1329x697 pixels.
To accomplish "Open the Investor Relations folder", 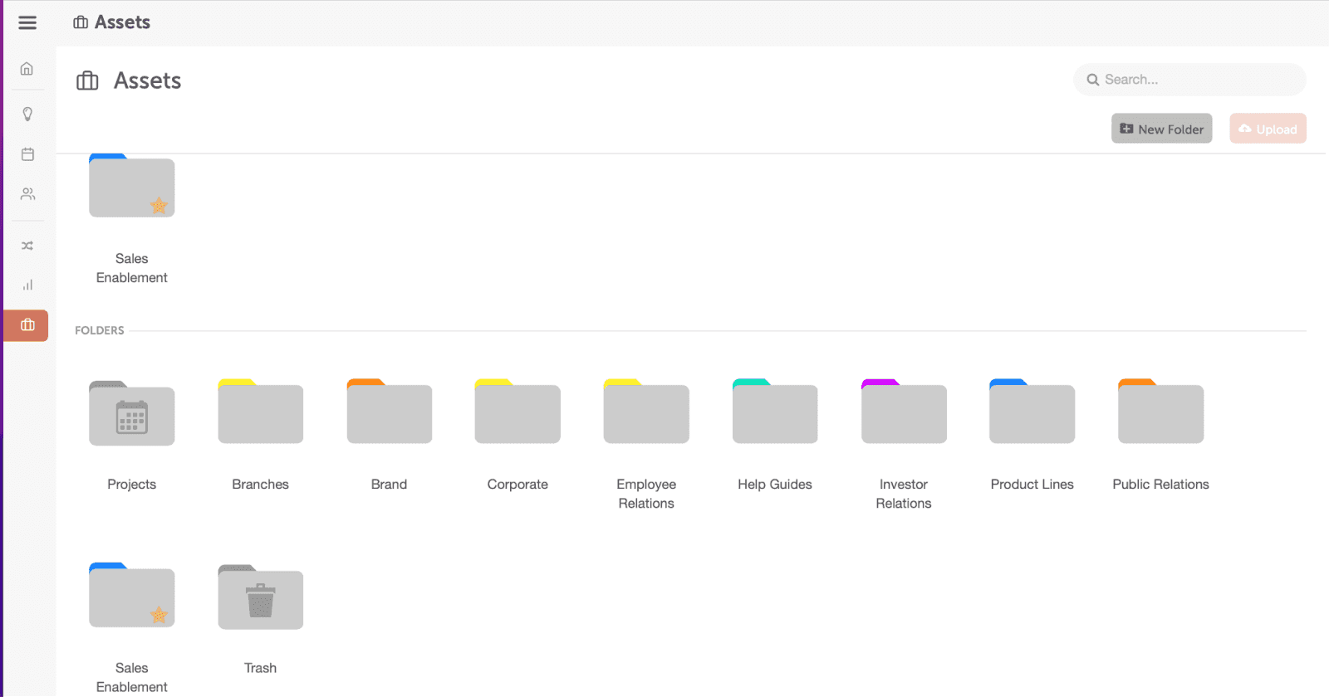I will [x=904, y=412].
